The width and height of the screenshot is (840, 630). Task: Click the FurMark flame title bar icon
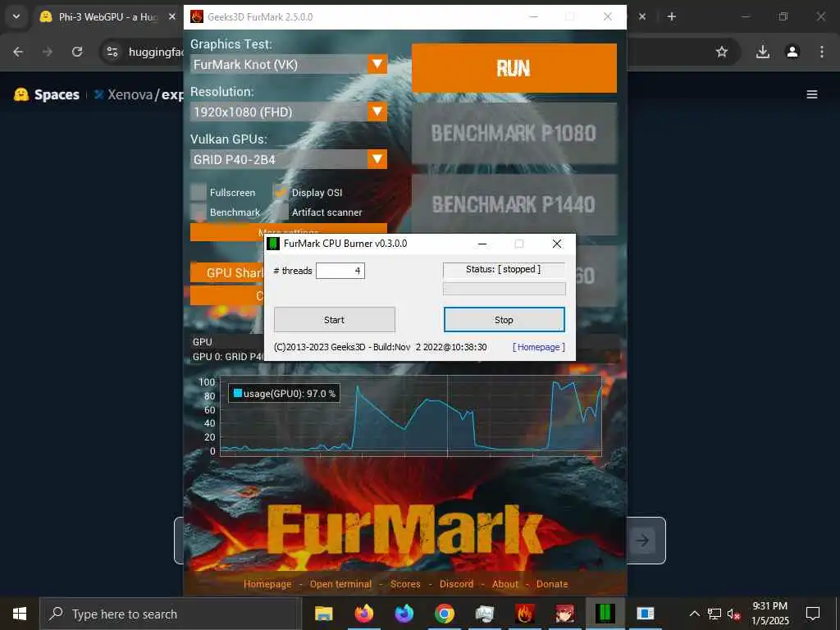[x=197, y=16]
